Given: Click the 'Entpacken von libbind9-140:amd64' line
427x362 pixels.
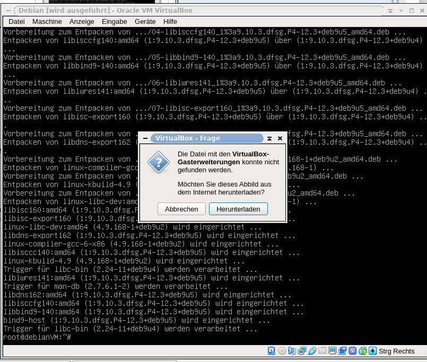Looking at the screenshot, I should coord(213,66).
